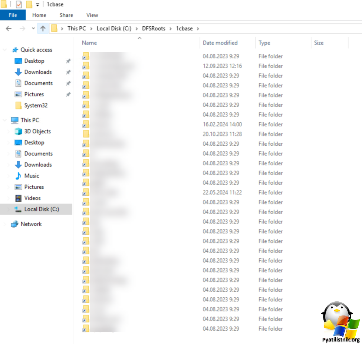Click the address bar folder icon
Image resolution: width=362 pixels, height=344 pixels.
54,29
